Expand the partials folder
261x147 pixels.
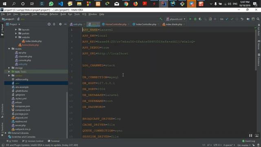16,33
